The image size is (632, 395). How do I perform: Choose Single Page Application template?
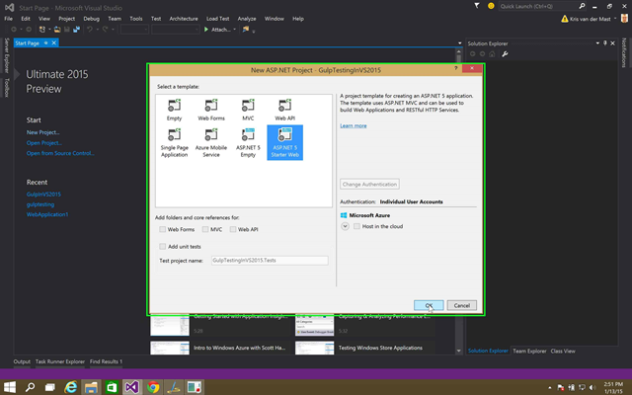(174, 135)
